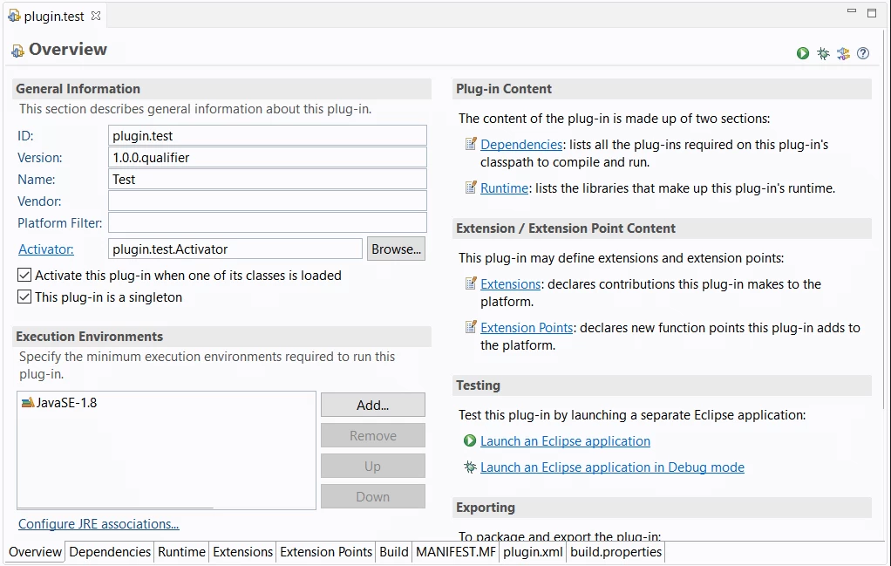
Task: Close the plugin.test editor tab
Action: (x=96, y=16)
